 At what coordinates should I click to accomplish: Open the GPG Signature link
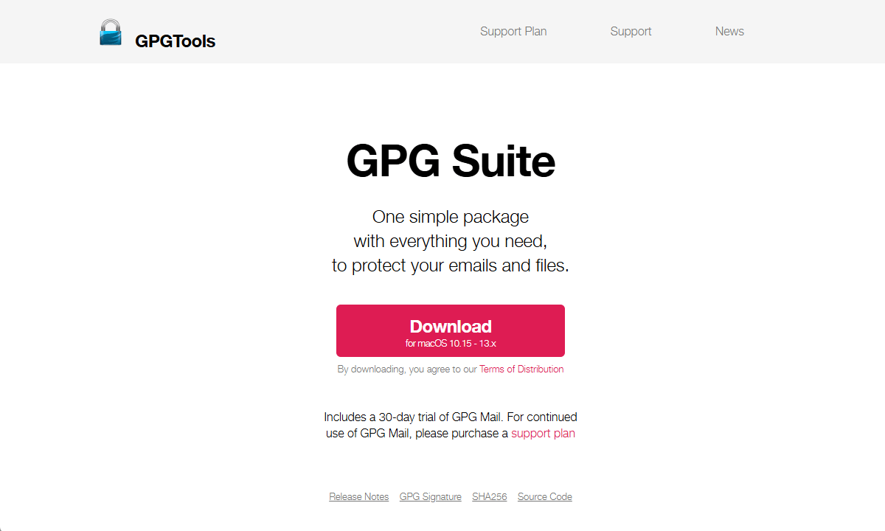(x=430, y=496)
